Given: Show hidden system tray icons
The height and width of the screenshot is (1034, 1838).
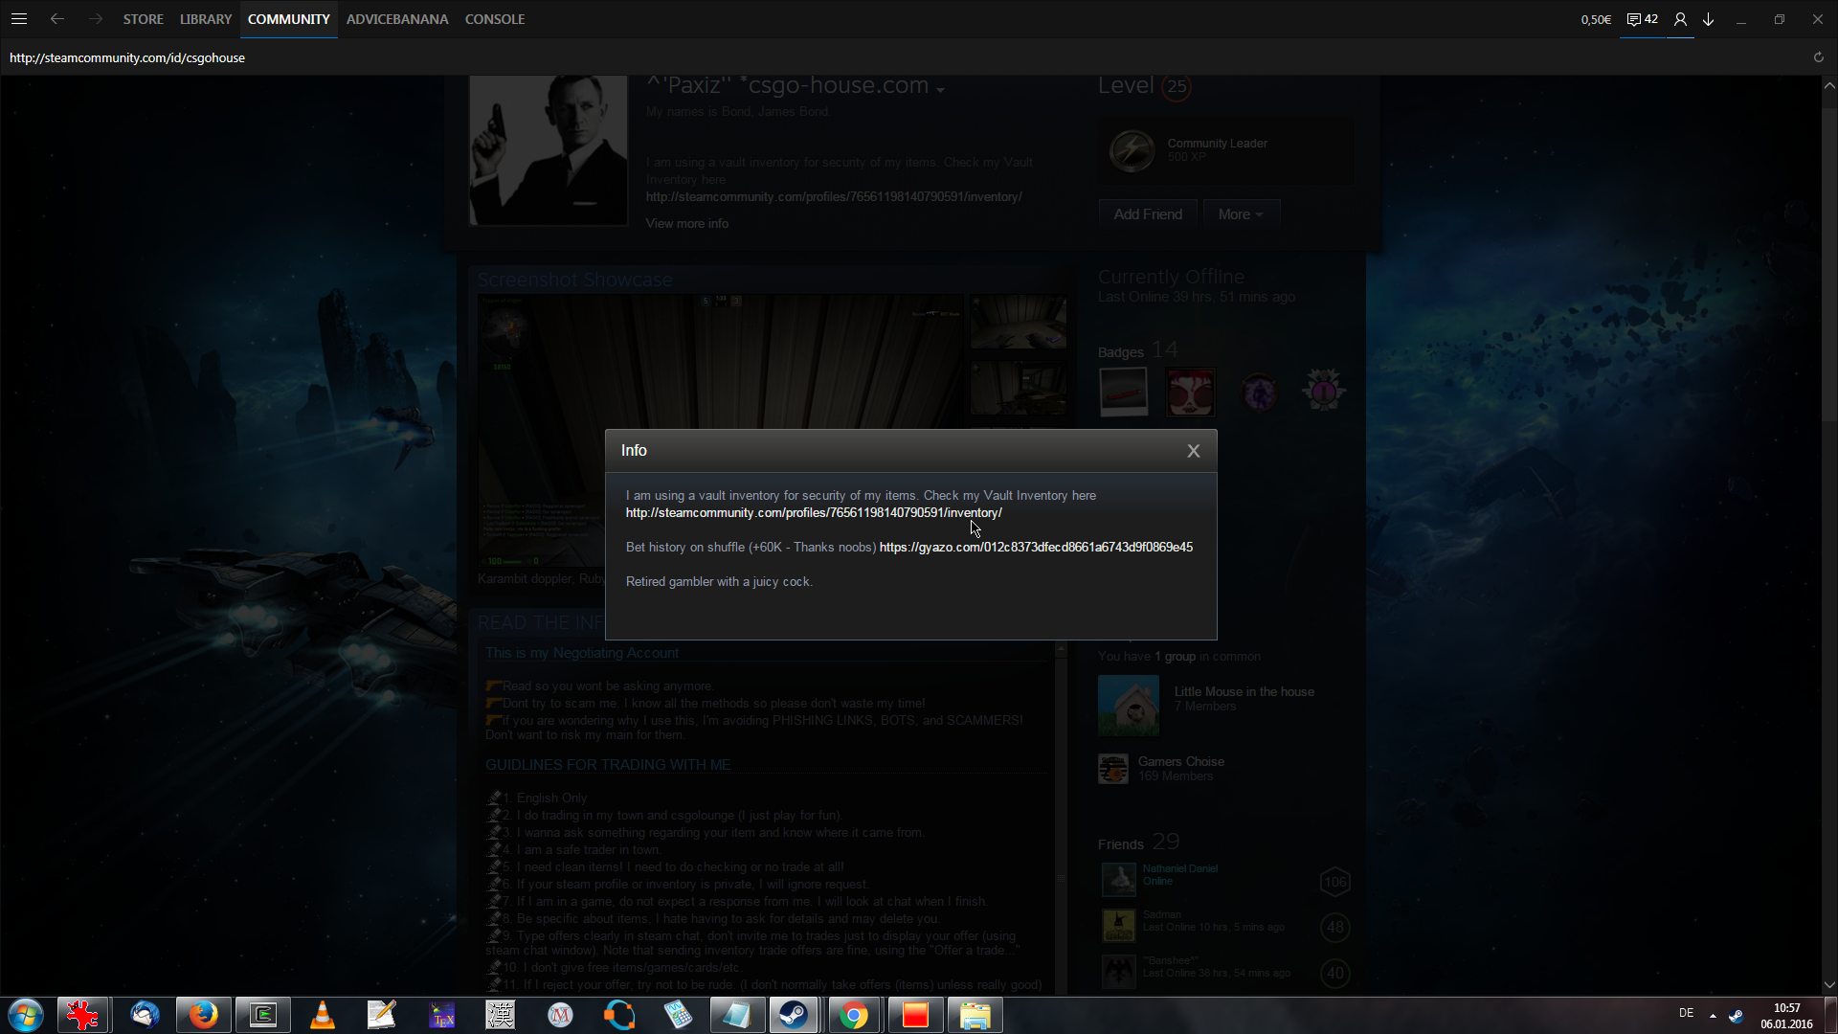Looking at the screenshot, I should 1713,1015.
